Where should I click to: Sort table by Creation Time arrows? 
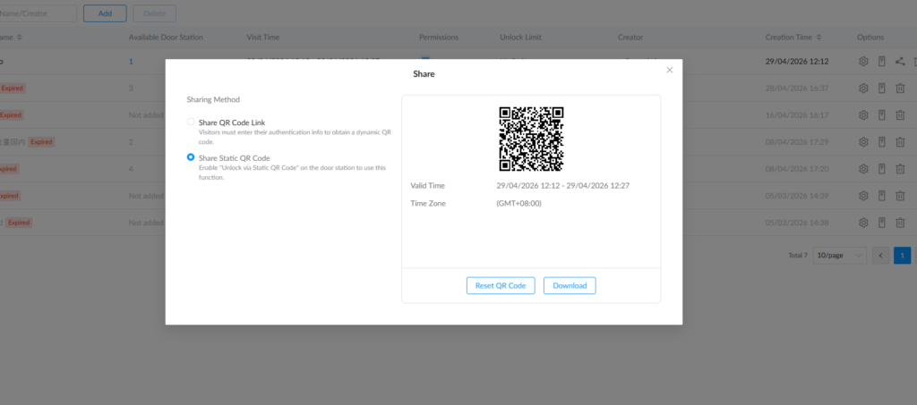coord(818,38)
